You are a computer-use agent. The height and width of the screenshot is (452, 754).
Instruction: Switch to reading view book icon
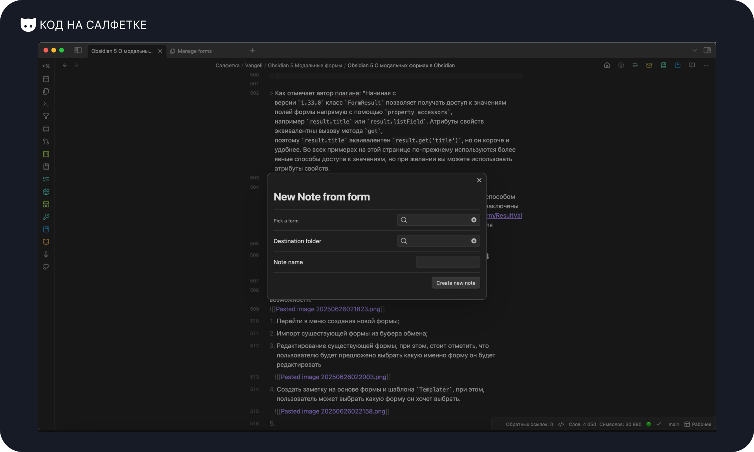click(x=692, y=66)
